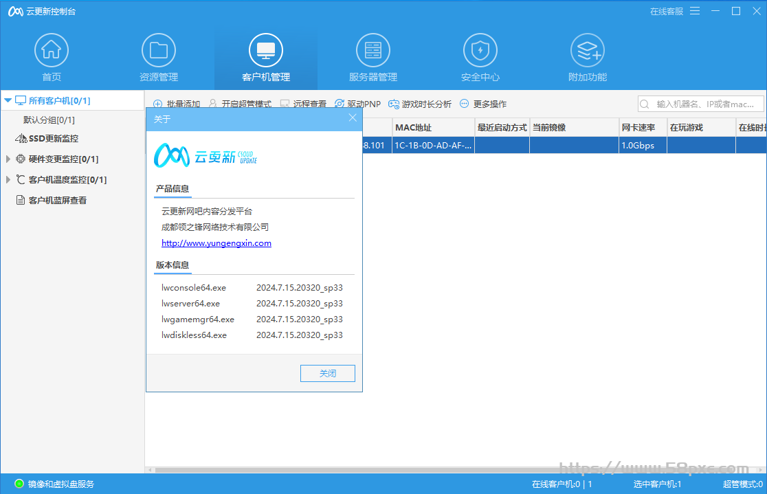
Task: Click horizontal scrollbar left arrow
Action: coord(150,470)
